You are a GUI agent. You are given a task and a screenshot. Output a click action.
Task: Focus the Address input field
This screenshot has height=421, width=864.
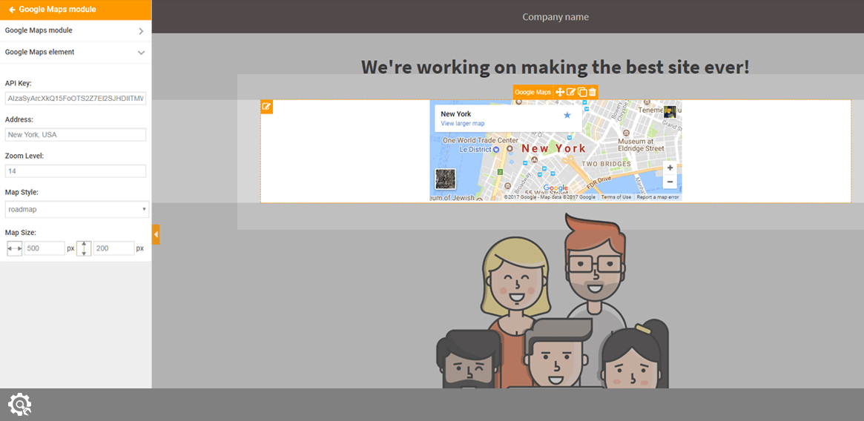tap(76, 135)
